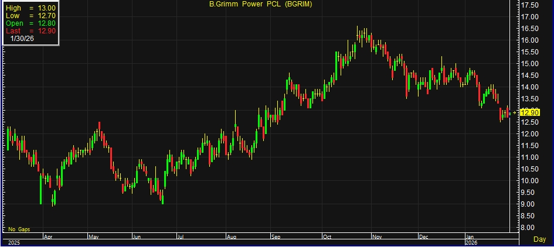Image resolution: width=554 pixels, height=247 pixels.
Task: Click the 8.00 price axis label
Action: [x=530, y=228]
